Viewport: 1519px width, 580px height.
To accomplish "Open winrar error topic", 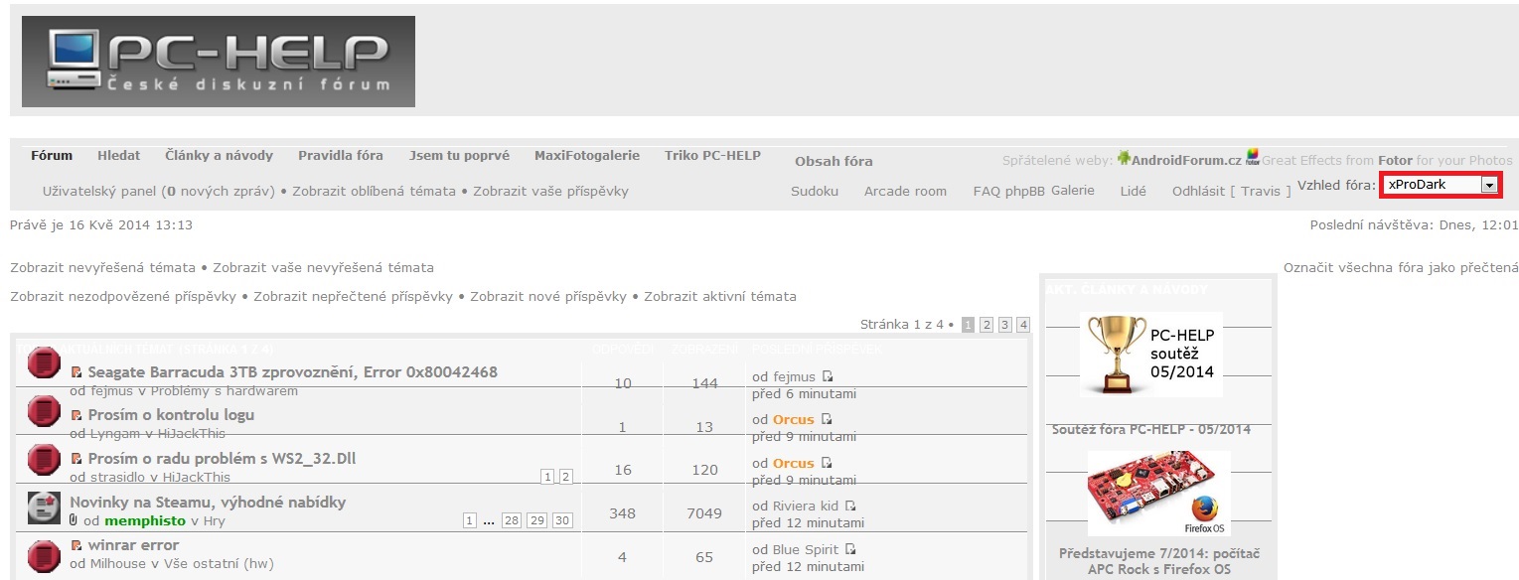I will (133, 544).
